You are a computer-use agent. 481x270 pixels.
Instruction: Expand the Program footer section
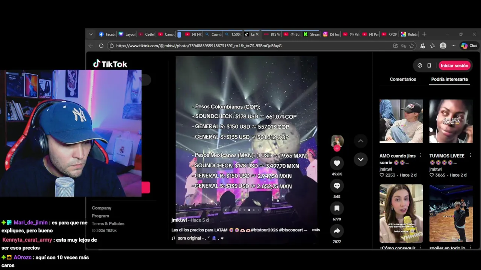[100, 216]
